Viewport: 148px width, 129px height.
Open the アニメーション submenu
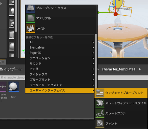tap(60, 58)
